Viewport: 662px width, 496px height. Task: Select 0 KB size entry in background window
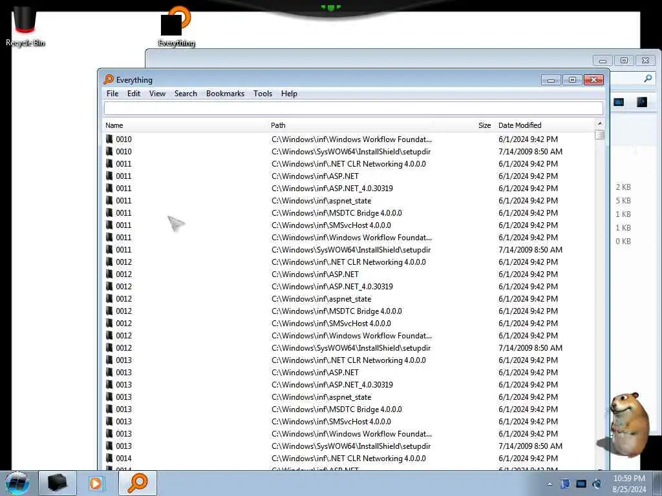pos(623,242)
